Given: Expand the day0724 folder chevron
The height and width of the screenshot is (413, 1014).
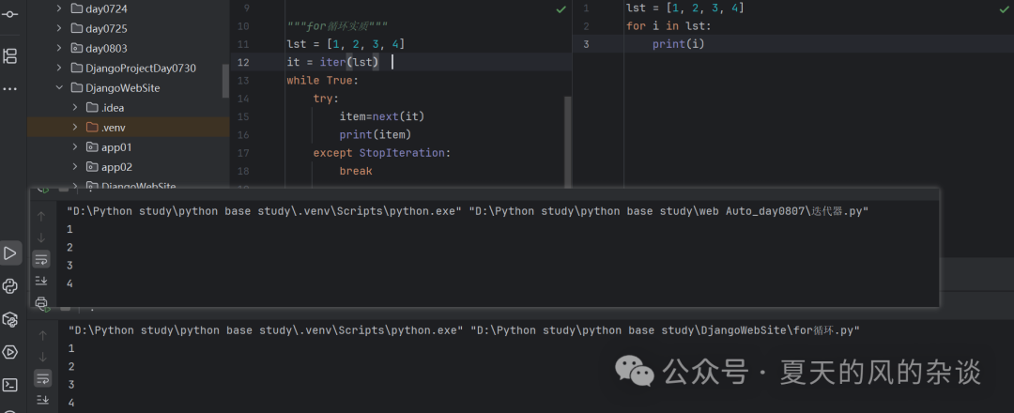Looking at the screenshot, I should tap(59, 8).
